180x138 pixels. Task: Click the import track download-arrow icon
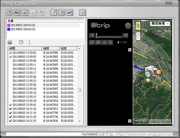tap(17, 12)
